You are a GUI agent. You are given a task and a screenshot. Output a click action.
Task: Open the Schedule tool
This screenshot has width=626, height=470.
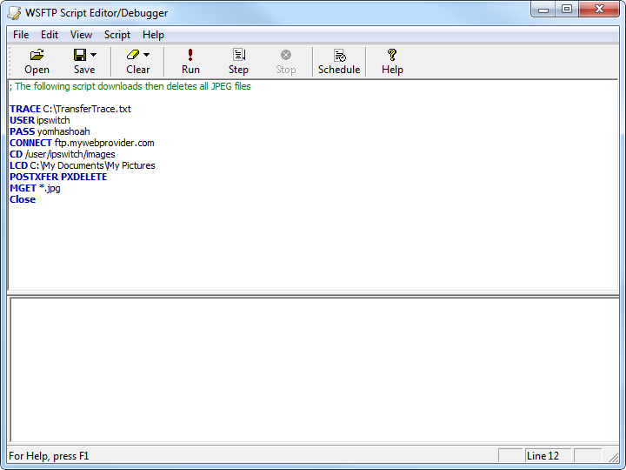[x=339, y=61]
